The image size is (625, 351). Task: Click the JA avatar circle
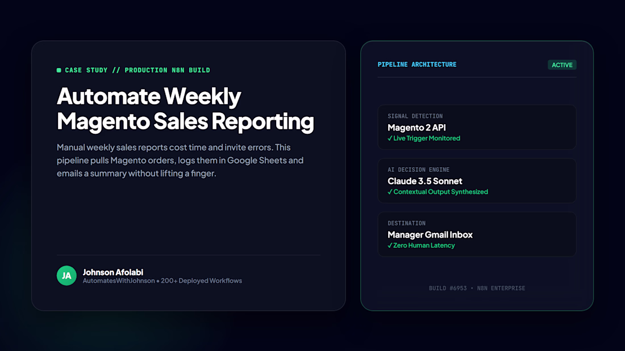pyautogui.click(x=66, y=276)
